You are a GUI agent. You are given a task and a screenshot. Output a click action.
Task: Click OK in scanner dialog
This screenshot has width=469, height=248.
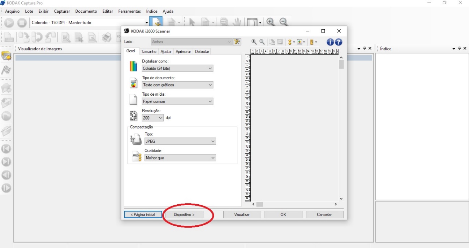283,214
